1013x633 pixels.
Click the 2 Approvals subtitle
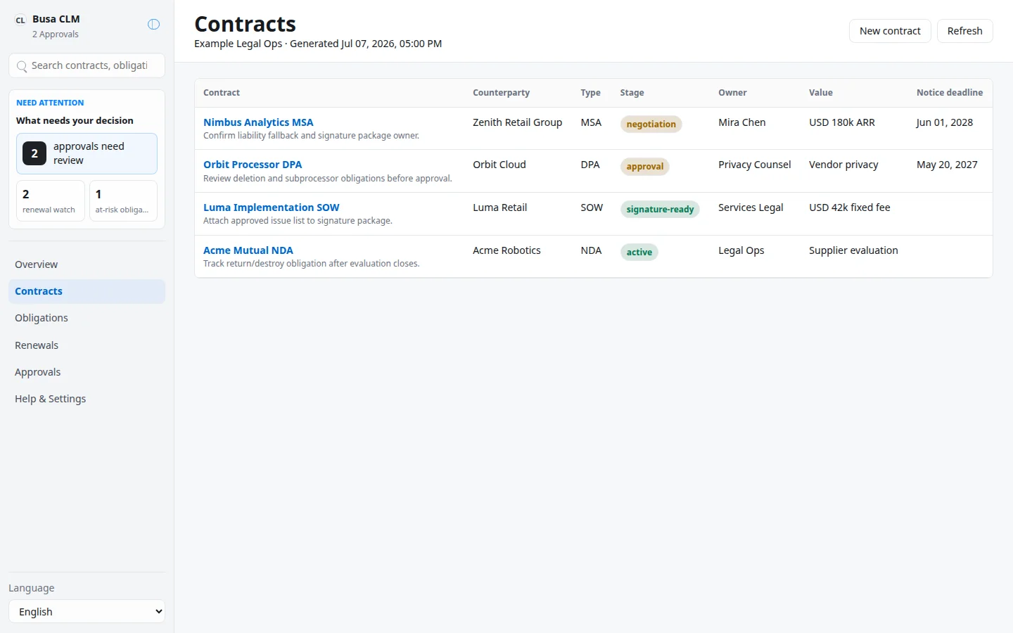(55, 34)
